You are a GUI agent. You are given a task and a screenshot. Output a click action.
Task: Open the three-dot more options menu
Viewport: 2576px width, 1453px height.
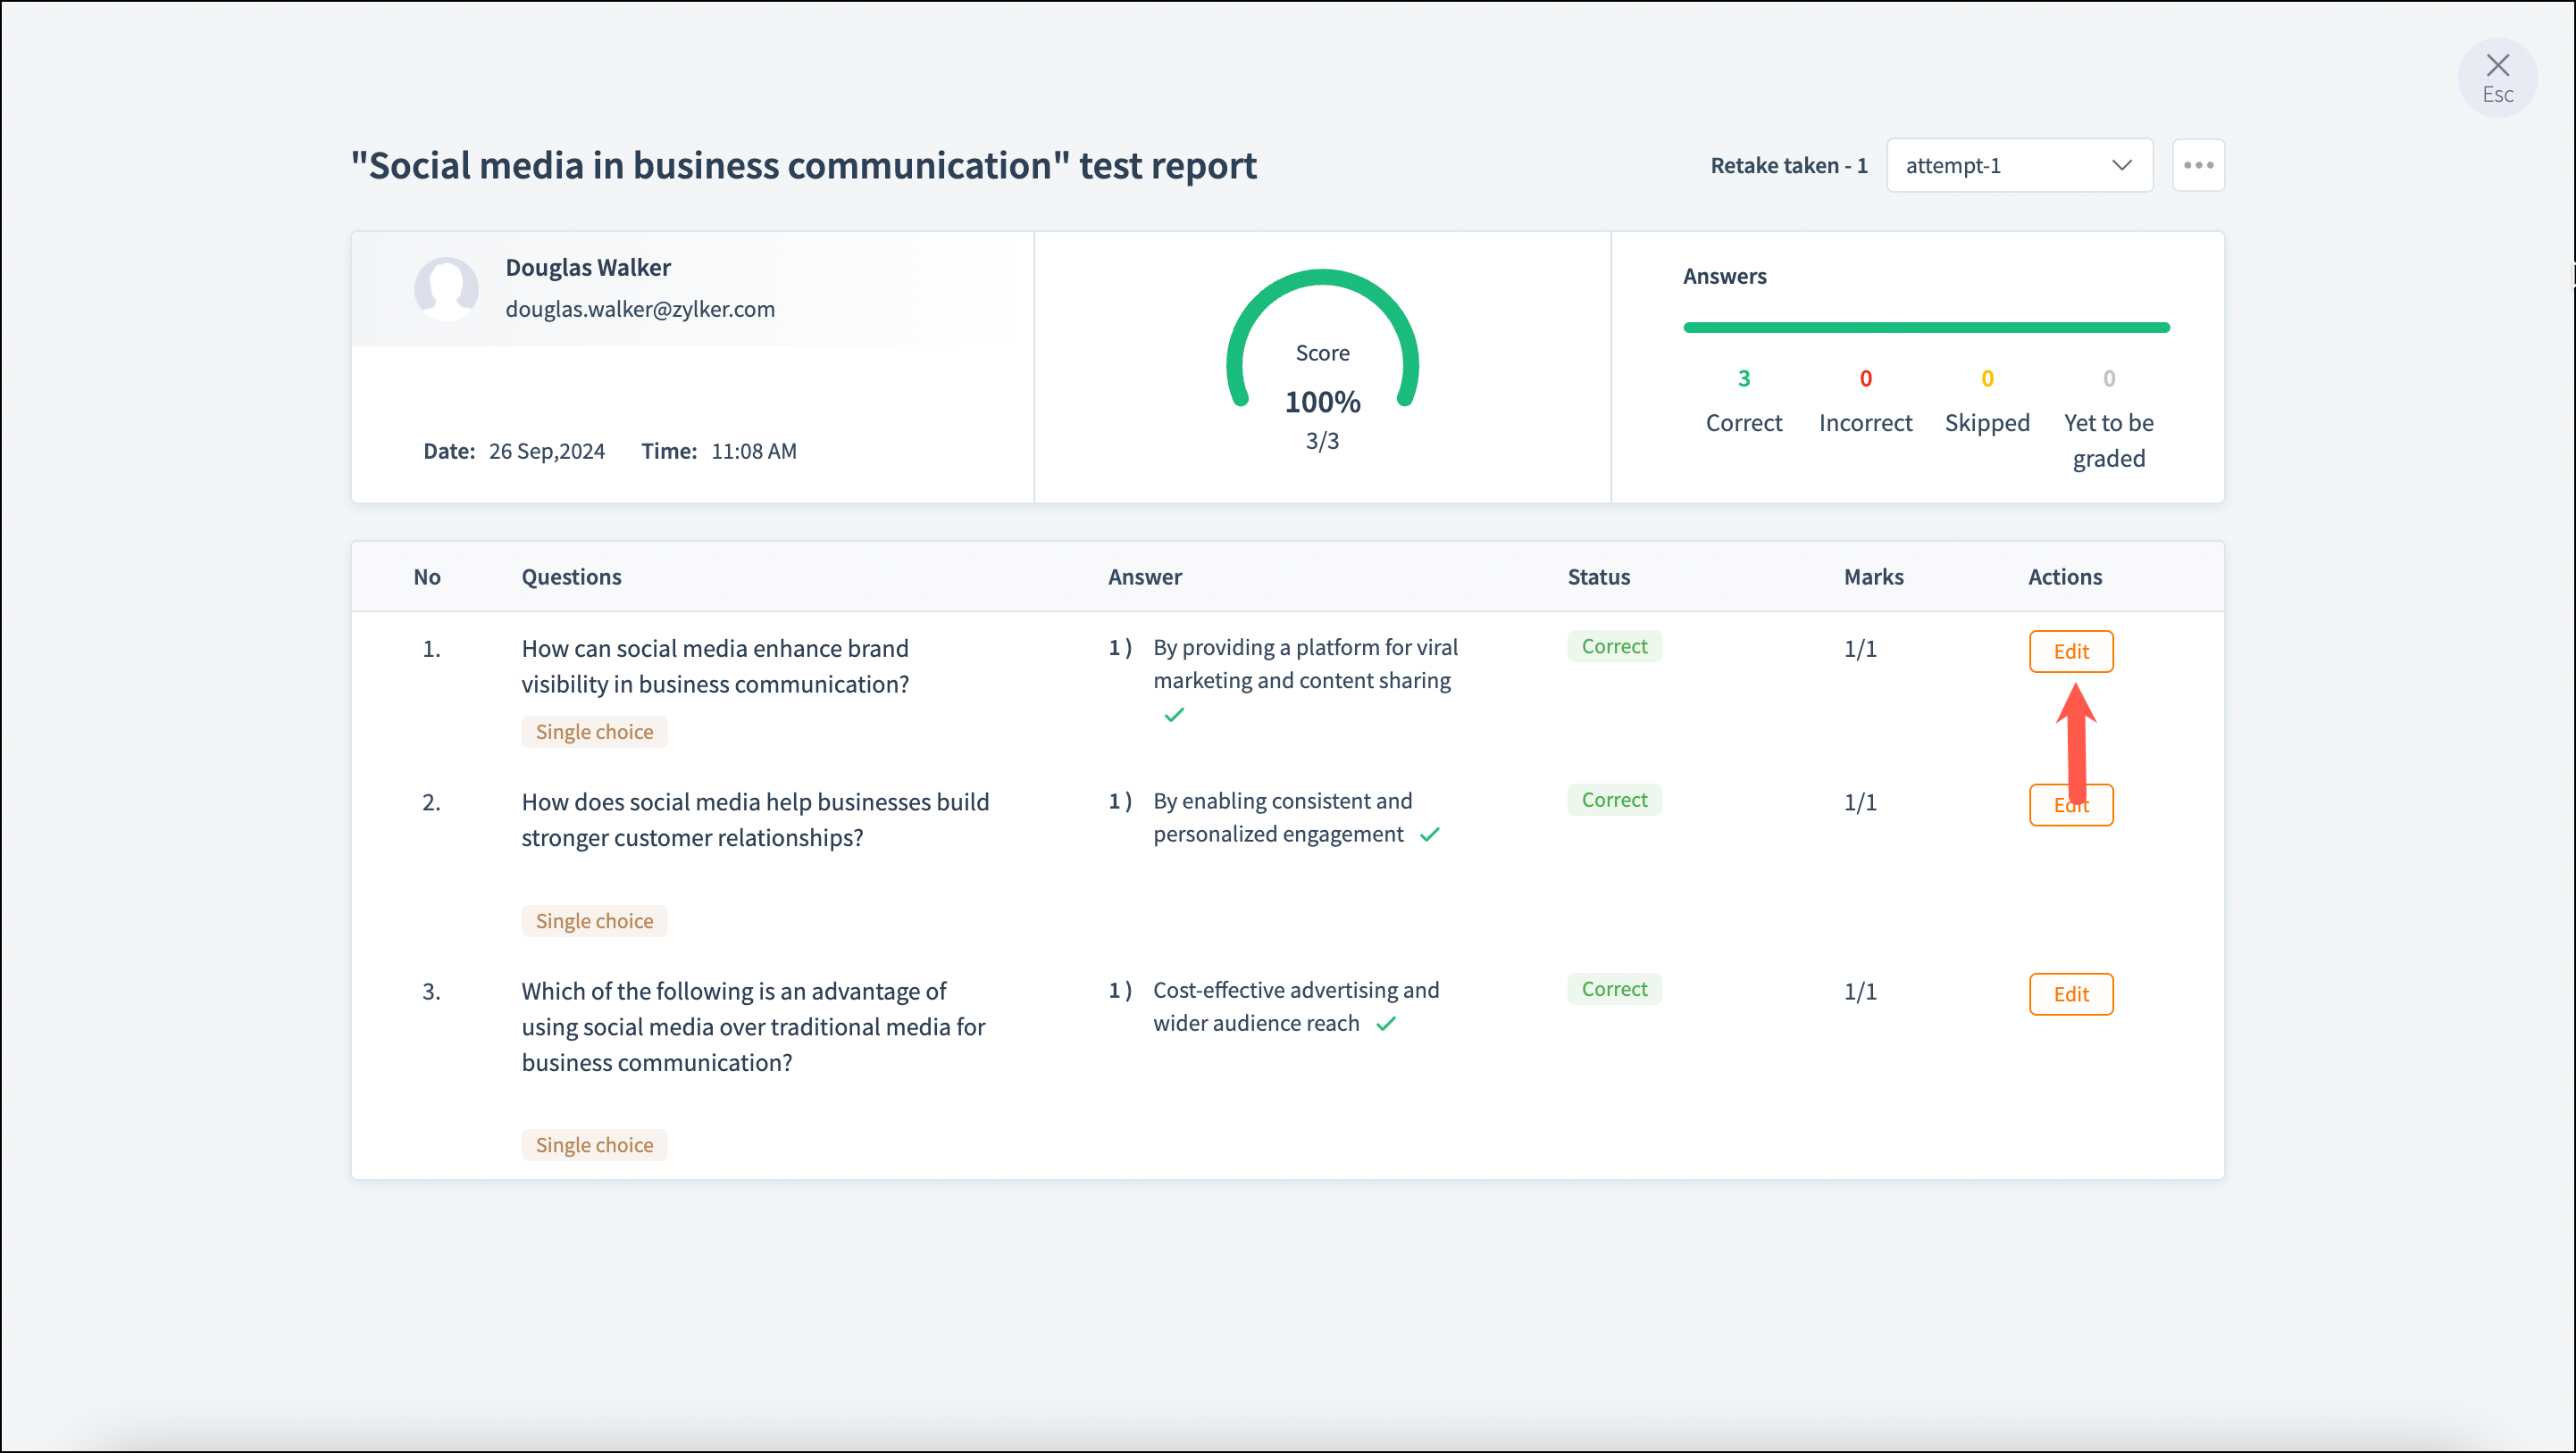2198,165
